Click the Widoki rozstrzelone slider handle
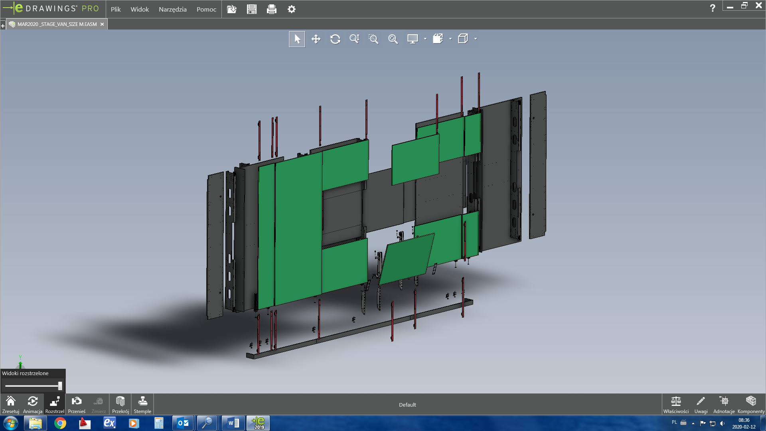Viewport: 766px width, 431px height. tap(60, 386)
